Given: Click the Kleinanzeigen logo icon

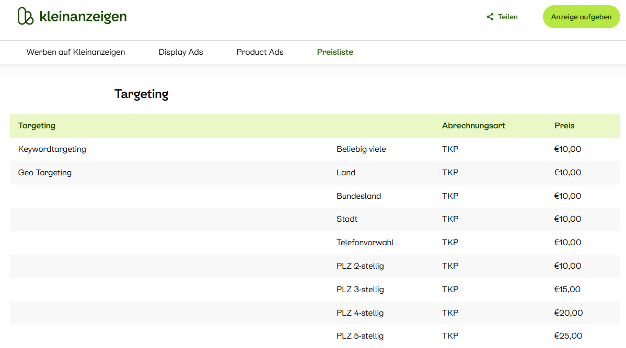Looking at the screenshot, I should 26,16.
